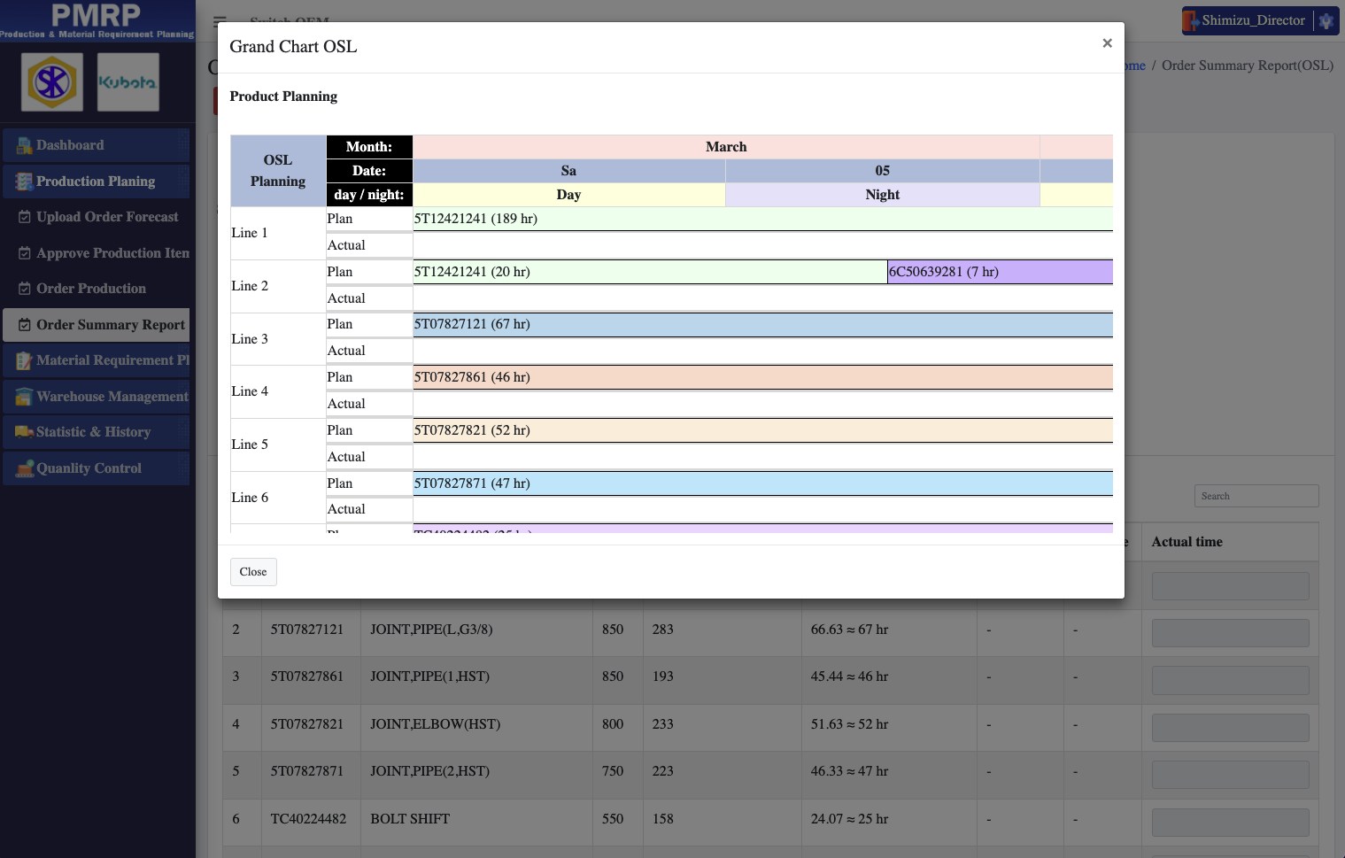Click the Quanlity Control icon
This screenshot has height=858, width=1345.
click(24, 468)
